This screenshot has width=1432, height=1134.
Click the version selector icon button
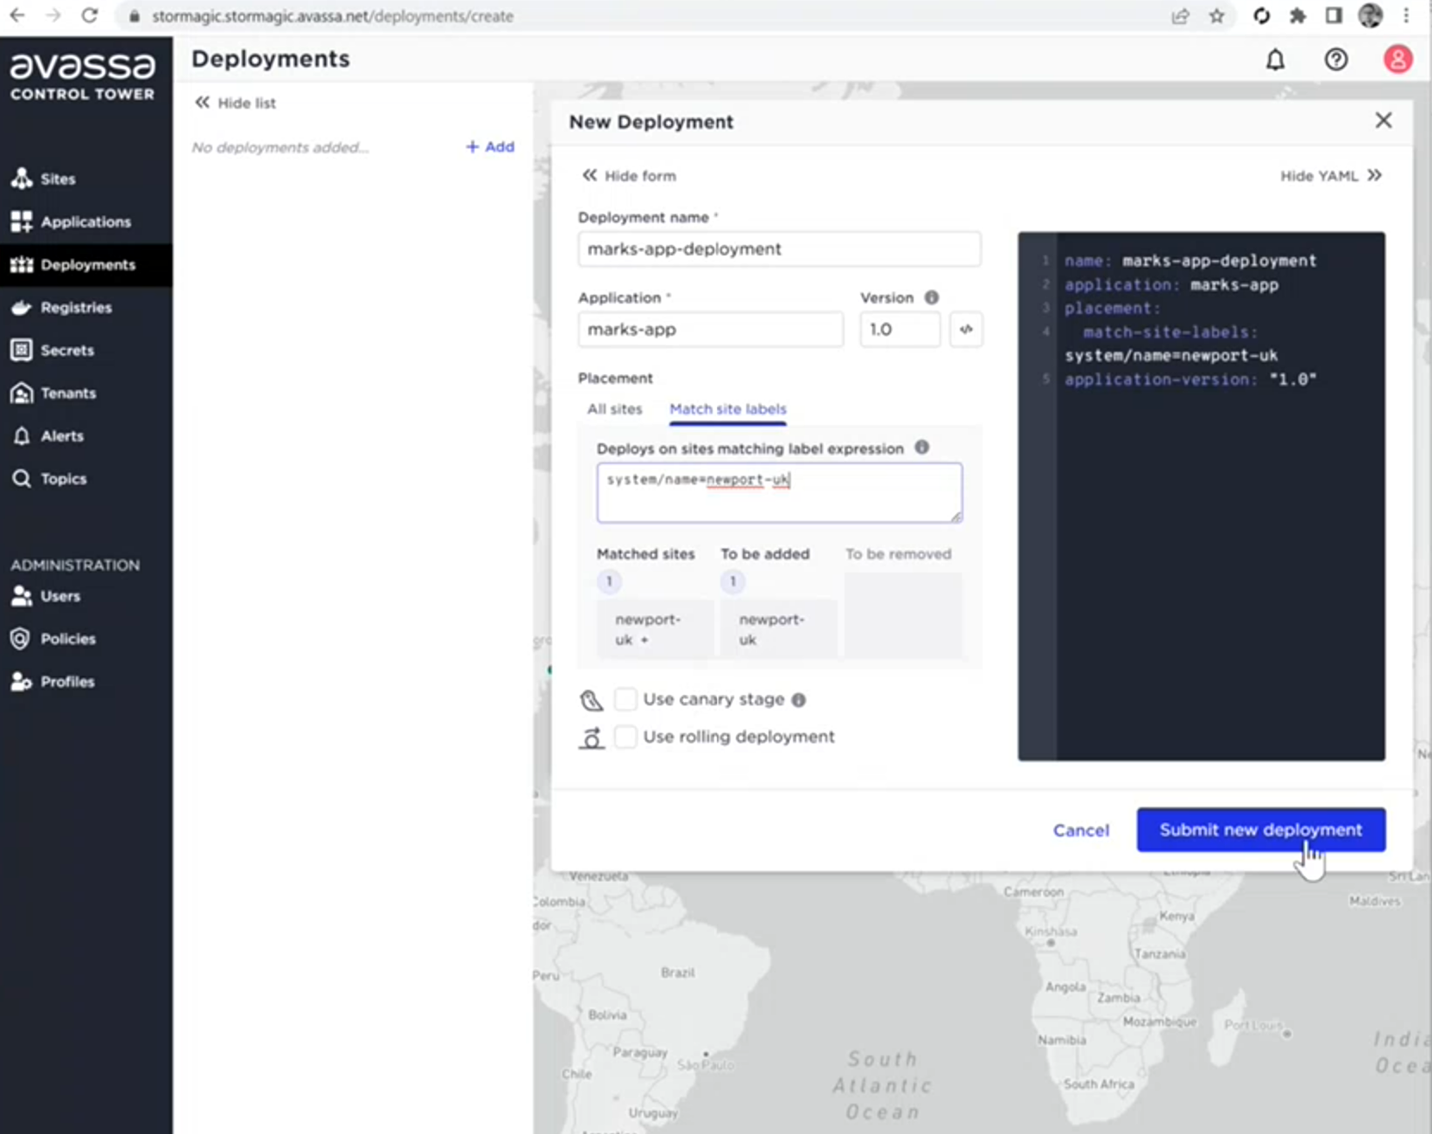[966, 329]
